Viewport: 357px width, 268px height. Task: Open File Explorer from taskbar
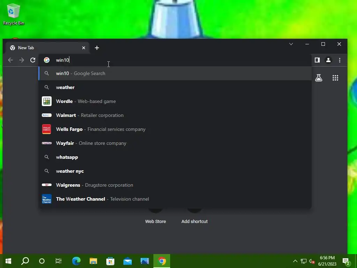point(93,261)
